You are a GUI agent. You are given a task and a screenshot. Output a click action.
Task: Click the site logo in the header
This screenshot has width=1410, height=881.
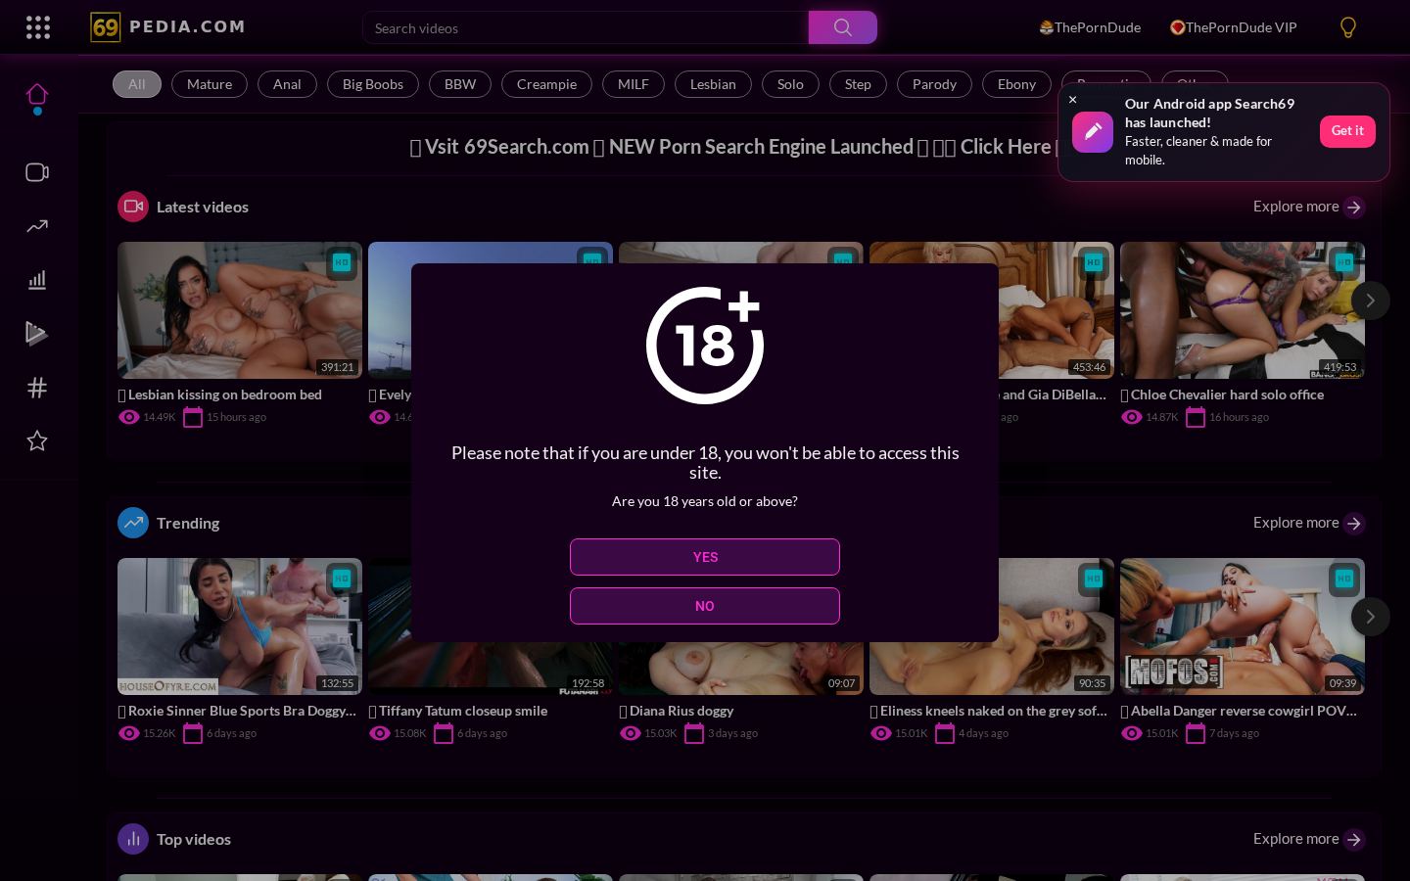167,27
